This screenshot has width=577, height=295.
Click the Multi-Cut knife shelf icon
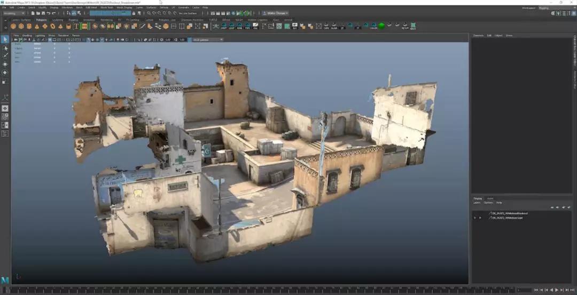tap(142, 26)
